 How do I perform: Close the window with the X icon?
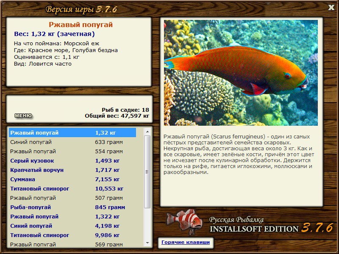pyautogui.click(x=331, y=8)
